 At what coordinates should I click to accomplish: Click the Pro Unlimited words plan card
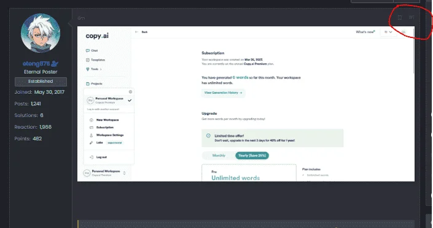[249, 173]
